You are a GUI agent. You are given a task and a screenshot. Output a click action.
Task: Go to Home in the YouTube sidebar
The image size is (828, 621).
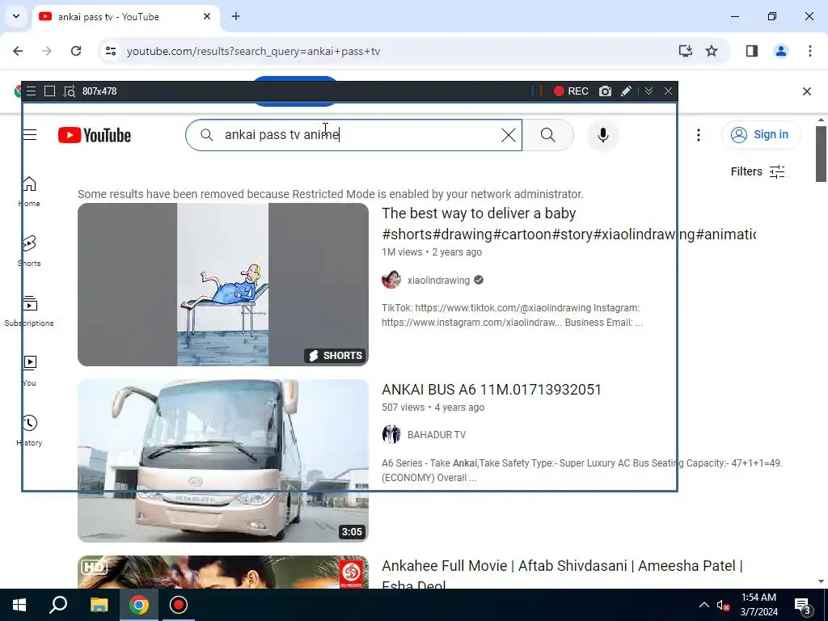(x=29, y=192)
